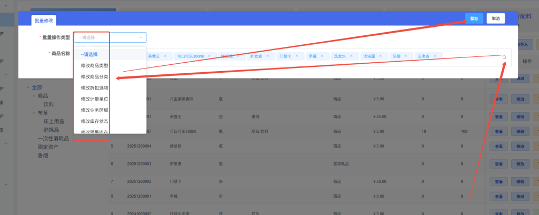Select 修改商品分类 from the list
This screenshot has height=215, width=539.
click(110, 77)
